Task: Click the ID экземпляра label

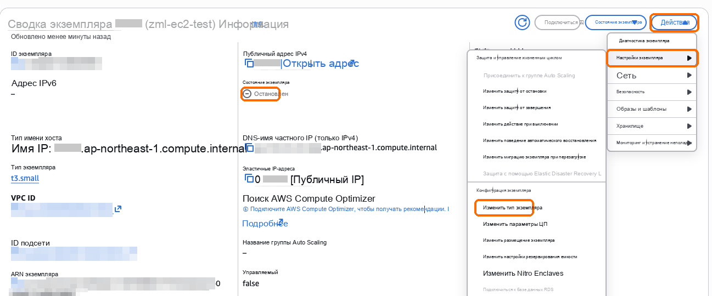Action: click(31, 54)
